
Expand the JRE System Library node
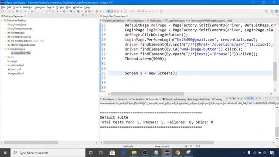pos(5,41)
